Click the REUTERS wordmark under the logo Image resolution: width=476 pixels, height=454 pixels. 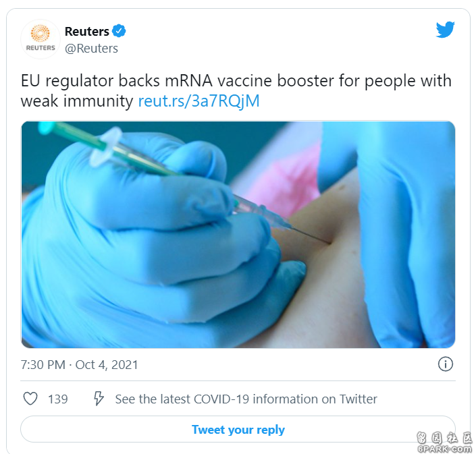(x=41, y=48)
